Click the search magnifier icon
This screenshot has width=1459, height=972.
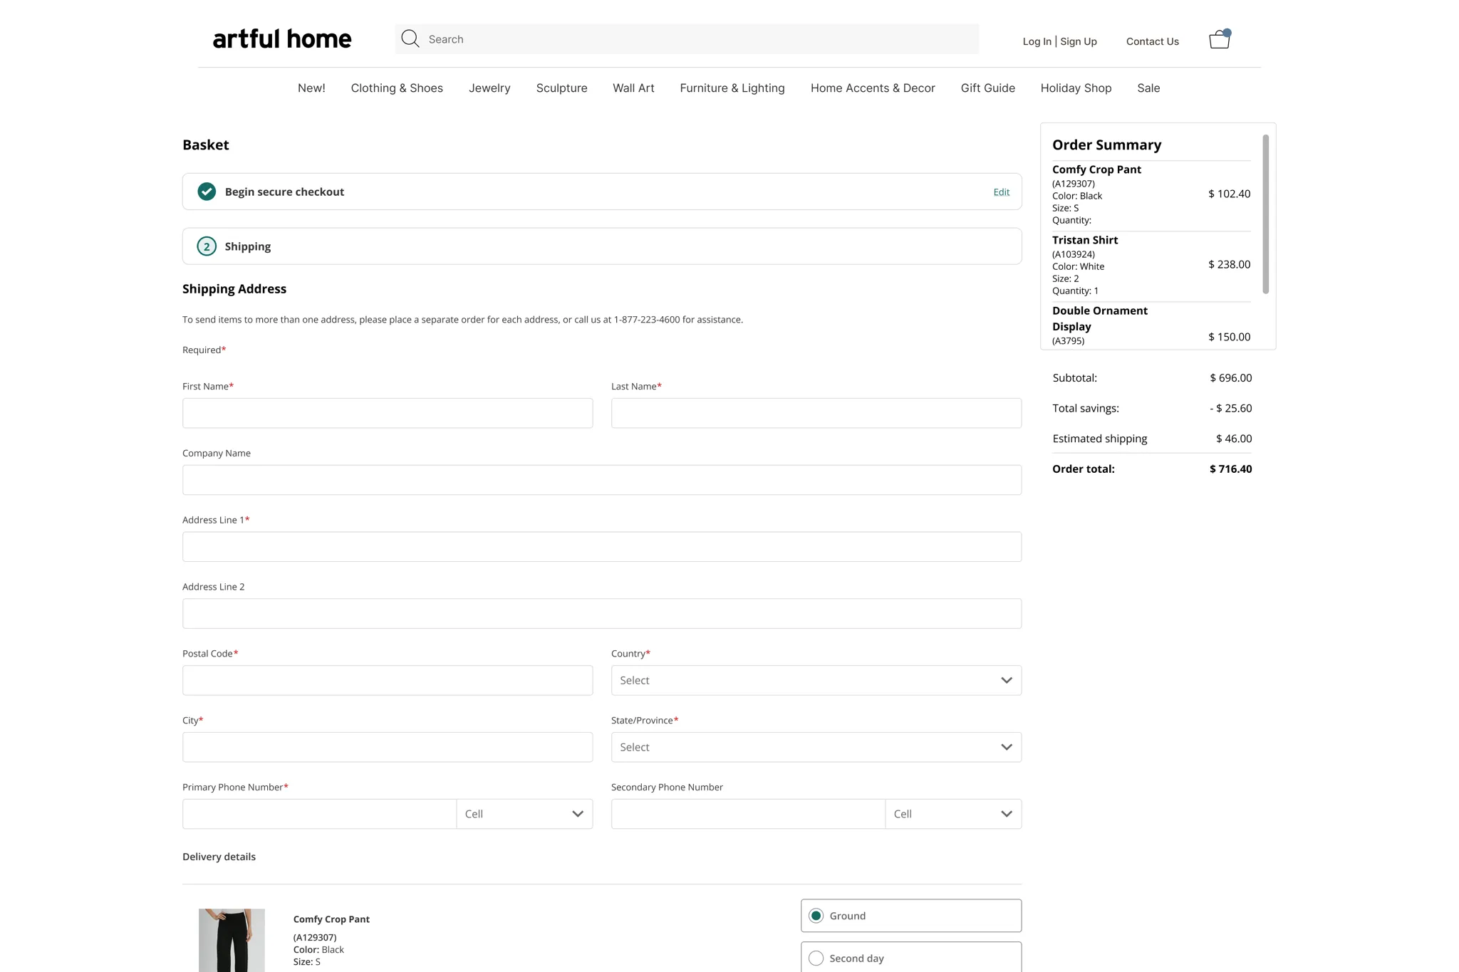[x=410, y=39]
